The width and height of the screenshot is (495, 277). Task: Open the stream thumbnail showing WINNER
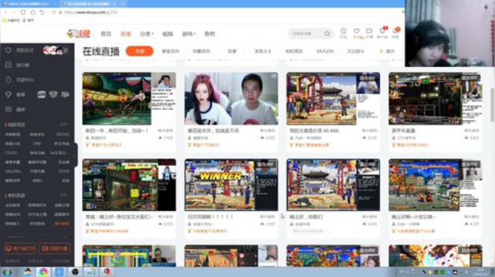[x=231, y=184]
